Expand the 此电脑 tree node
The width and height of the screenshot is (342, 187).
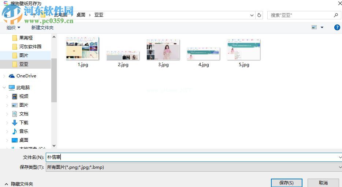click(x=4, y=88)
